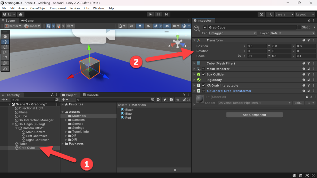Toggle Gizmos button in scene view
Viewport: 317px width, 178px height.
[184, 26]
